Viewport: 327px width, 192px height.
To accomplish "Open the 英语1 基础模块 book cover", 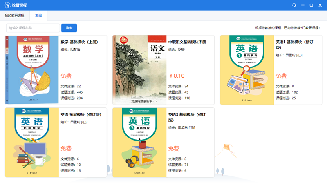I will click(x=247, y=70).
